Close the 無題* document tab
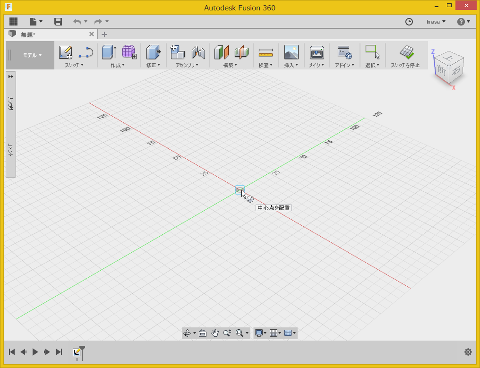Viewport: 480px width, 368px height. [92, 34]
